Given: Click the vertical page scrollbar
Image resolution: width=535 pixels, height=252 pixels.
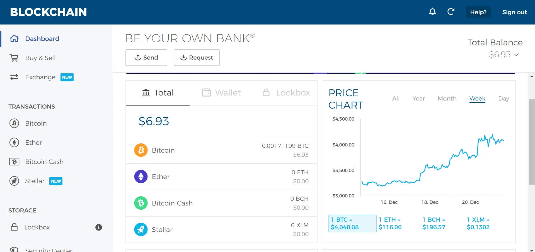Looking at the screenshot, I should 531,142.
